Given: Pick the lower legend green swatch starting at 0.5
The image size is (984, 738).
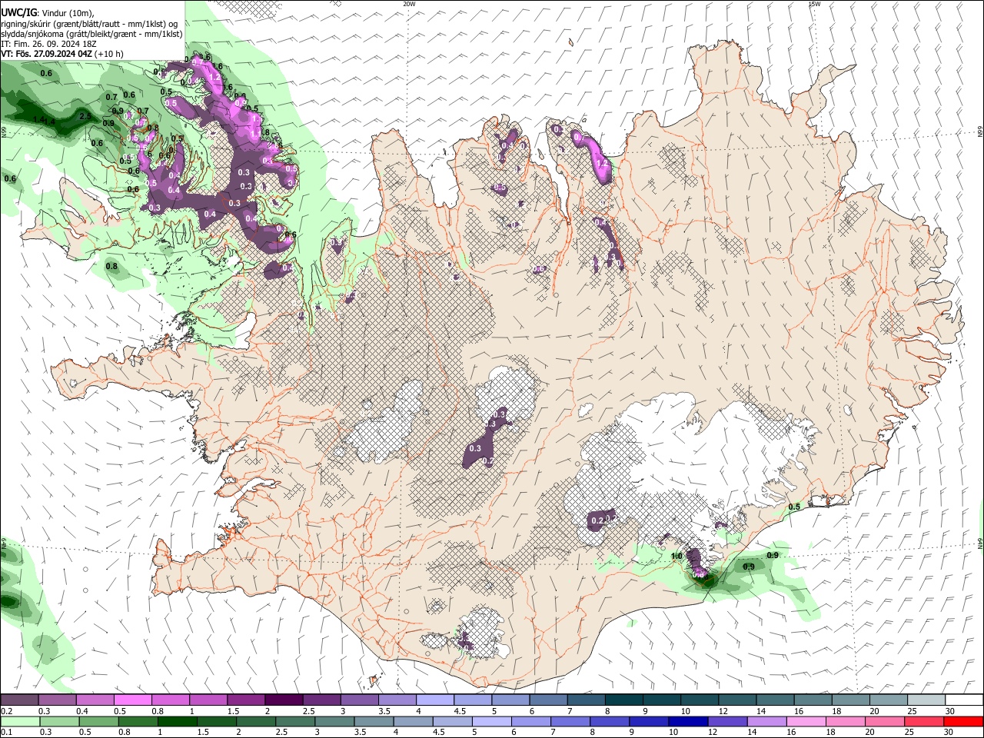Looking at the screenshot, I should (98, 721).
